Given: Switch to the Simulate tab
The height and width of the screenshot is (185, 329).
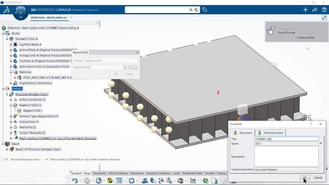Looking at the screenshot, I should point(210,173).
